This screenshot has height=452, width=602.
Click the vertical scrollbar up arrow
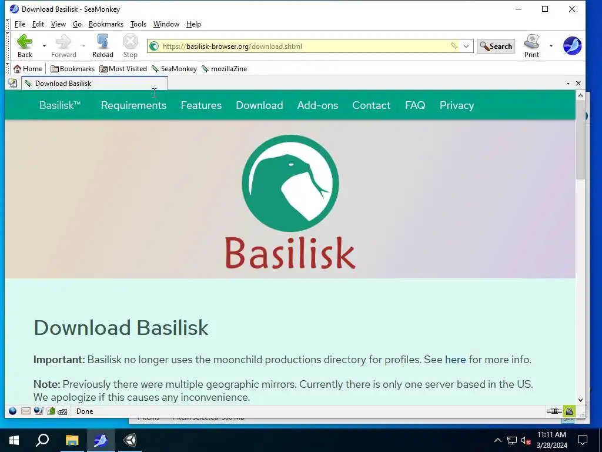pyautogui.click(x=580, y=95)
